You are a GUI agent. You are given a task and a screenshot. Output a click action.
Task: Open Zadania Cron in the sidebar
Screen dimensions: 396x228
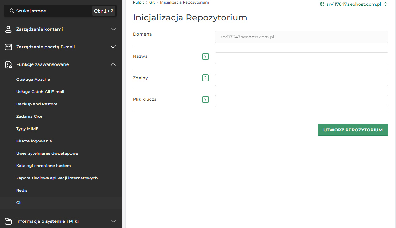30,116
